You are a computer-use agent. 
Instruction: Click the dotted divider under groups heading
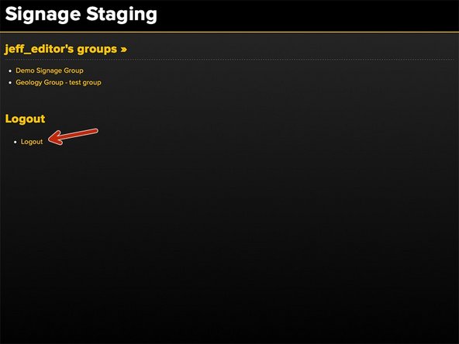[x=229, y=60]
